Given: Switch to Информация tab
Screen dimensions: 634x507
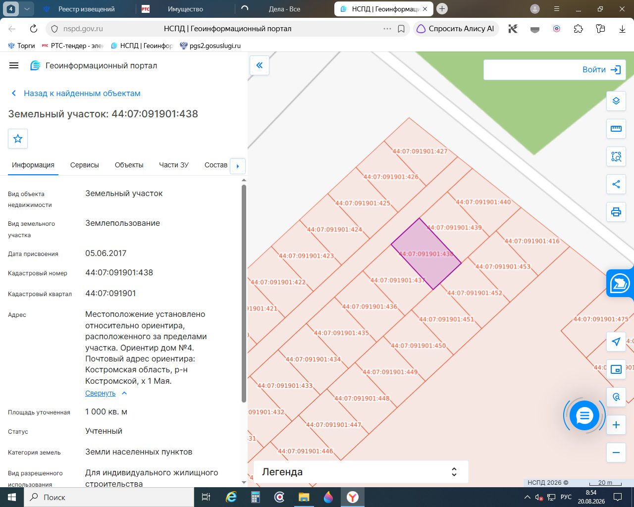Looking at the screenshot, I should coord(33,165).
